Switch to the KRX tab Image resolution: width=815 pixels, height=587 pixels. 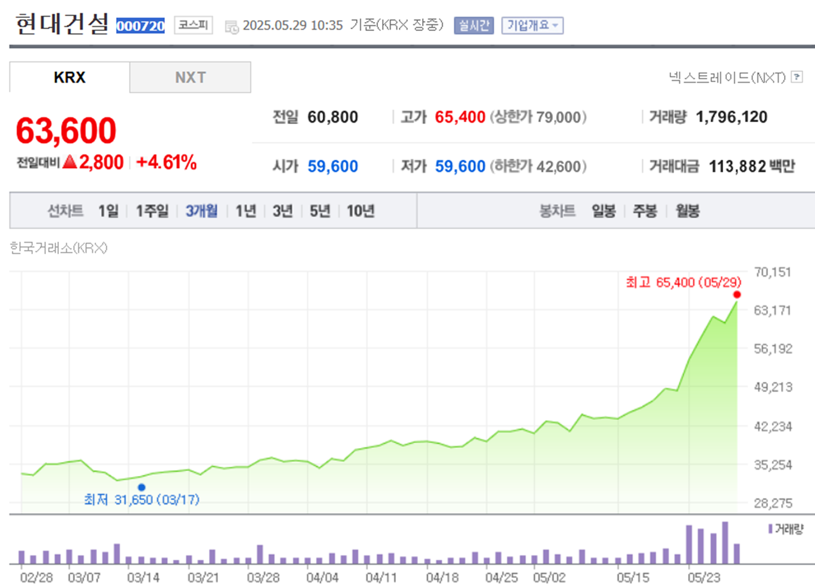coord(70,77)
